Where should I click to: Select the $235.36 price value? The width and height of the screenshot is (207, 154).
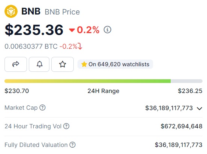click(x=34, y=30)
